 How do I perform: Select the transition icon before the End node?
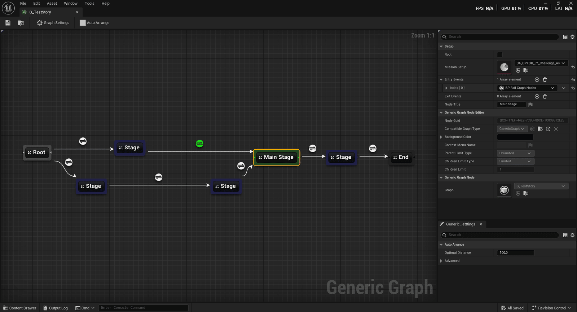click(x=373, y=148)
